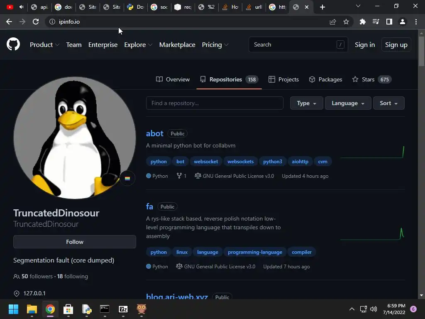This screenshot has width=425, height=319.
Task: Select the Repositories tab
Action: tap(229, 79)
